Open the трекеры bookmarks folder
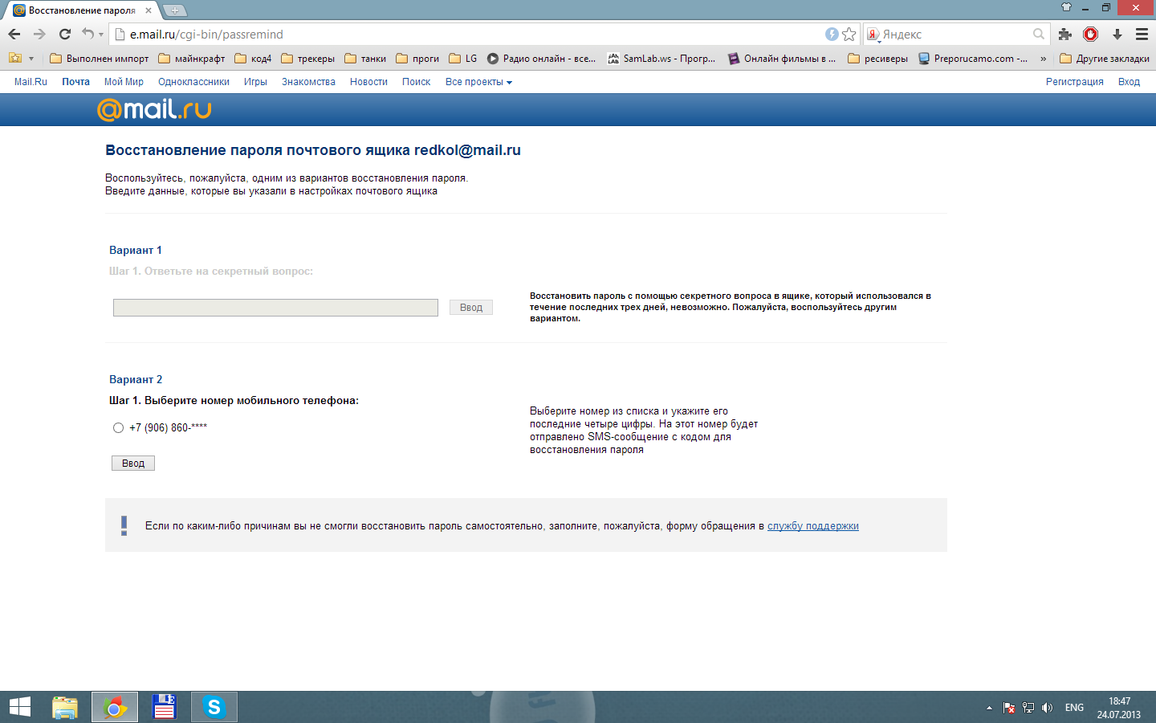Screen dimensions: 1156x723 pos(307,59)
